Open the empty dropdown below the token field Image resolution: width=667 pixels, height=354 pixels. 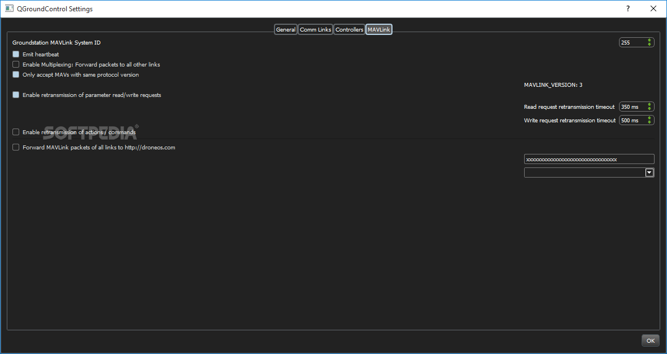(x=589, y=172)
